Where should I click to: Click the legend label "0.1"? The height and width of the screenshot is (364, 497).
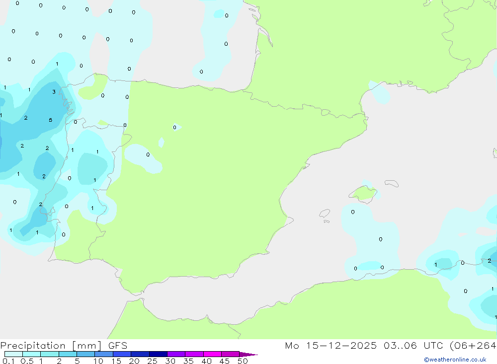[8, 361]
